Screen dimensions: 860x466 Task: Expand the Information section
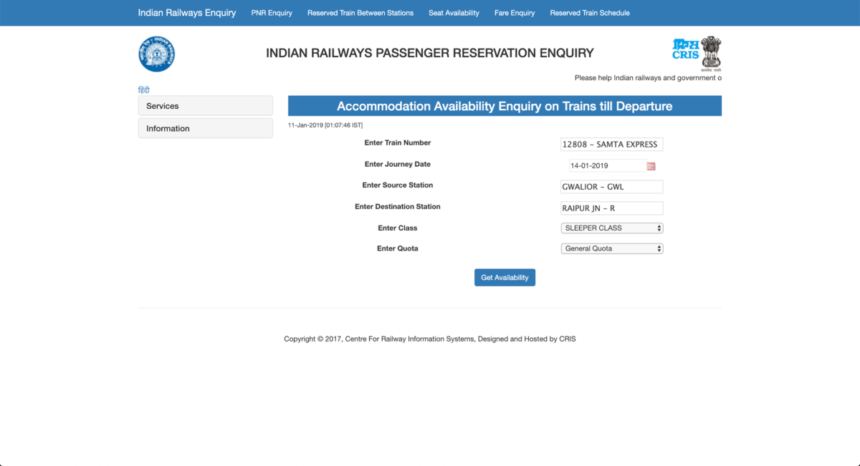pos(205,128)
